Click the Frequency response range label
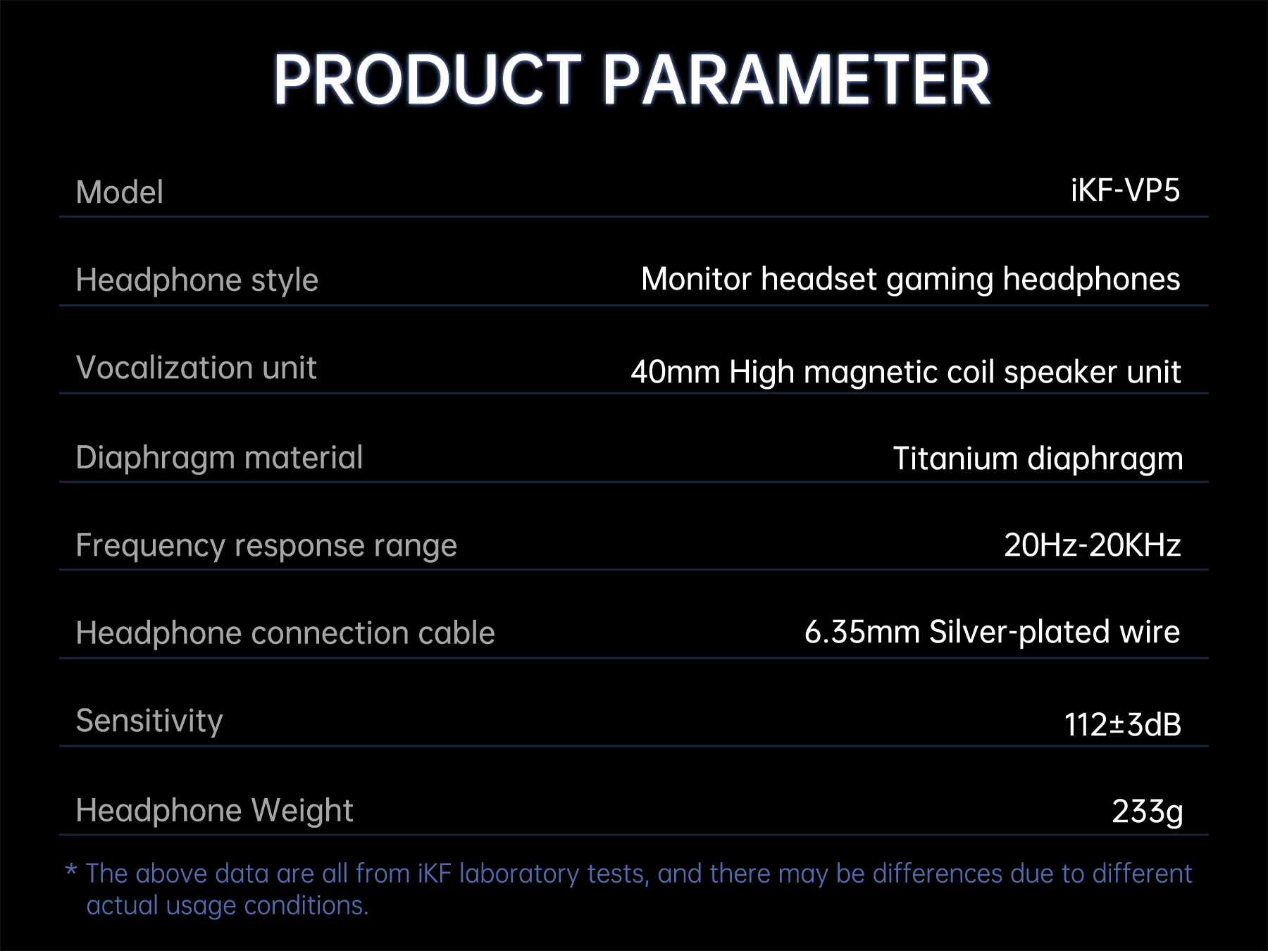 tap(266, 545)
